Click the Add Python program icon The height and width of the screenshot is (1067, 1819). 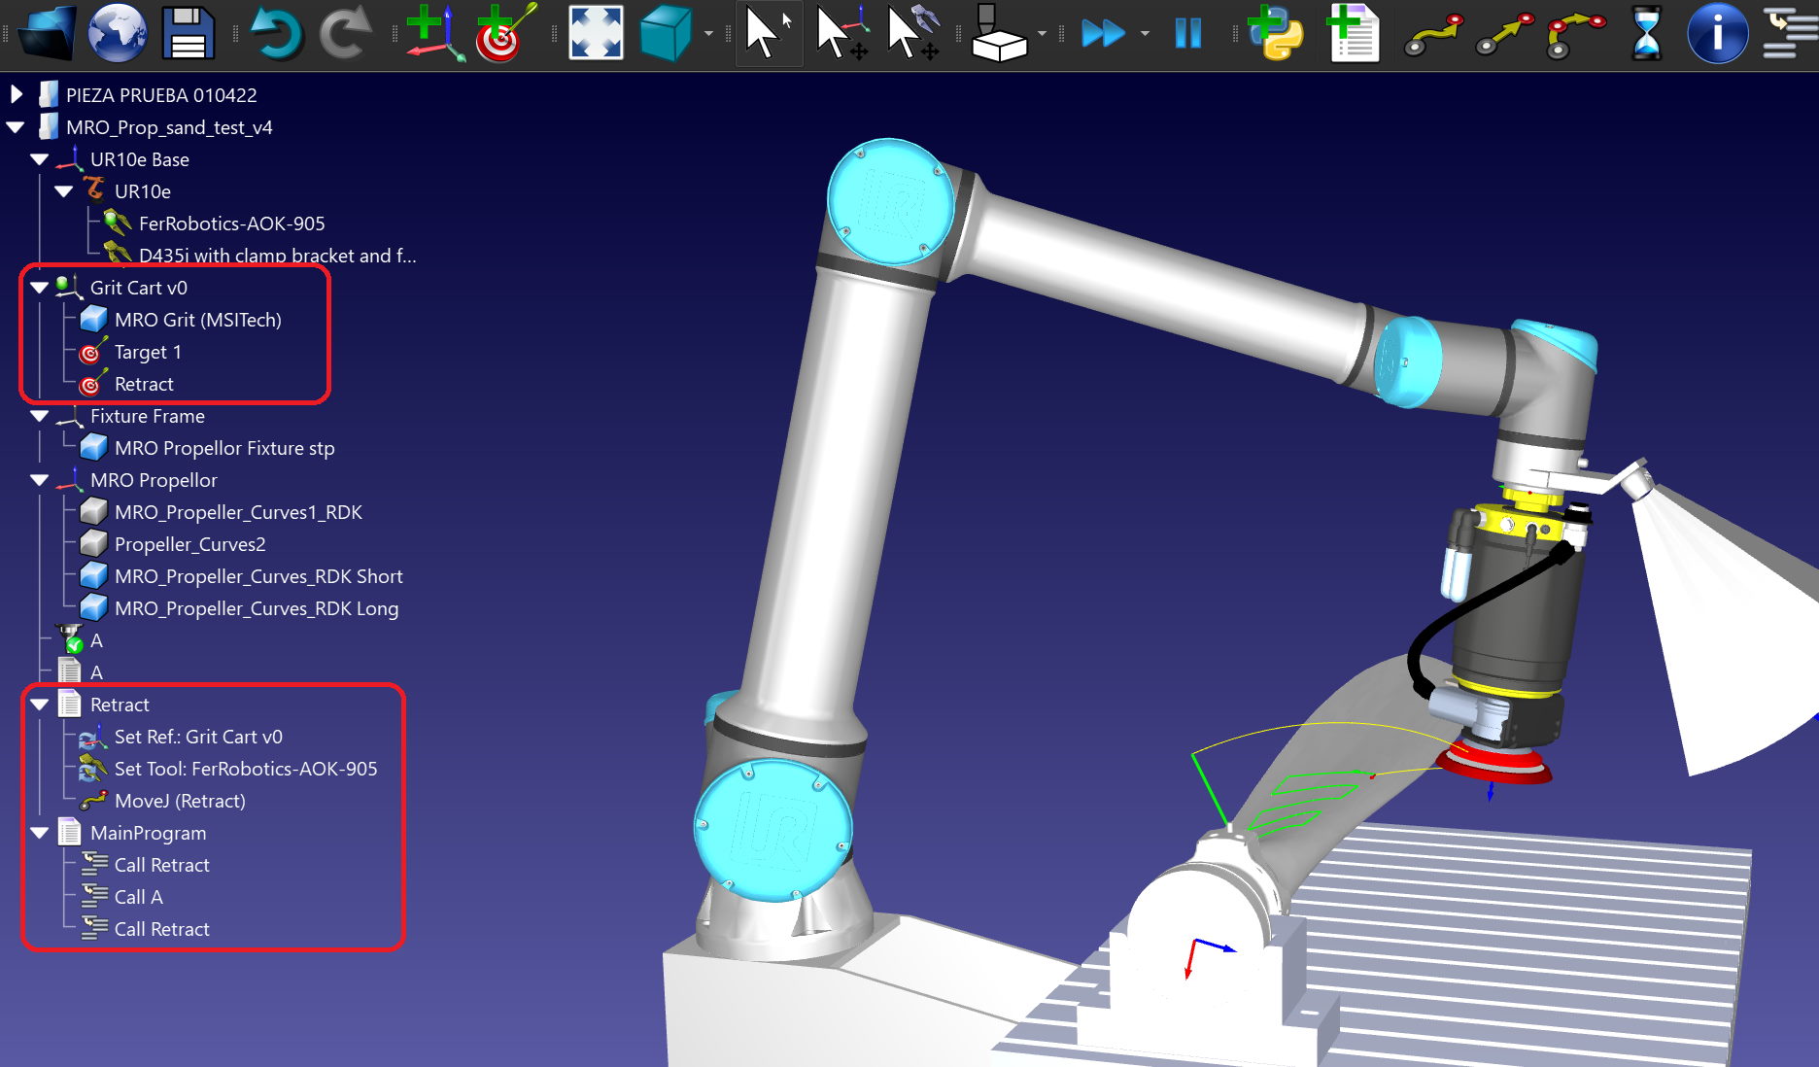1275,33
